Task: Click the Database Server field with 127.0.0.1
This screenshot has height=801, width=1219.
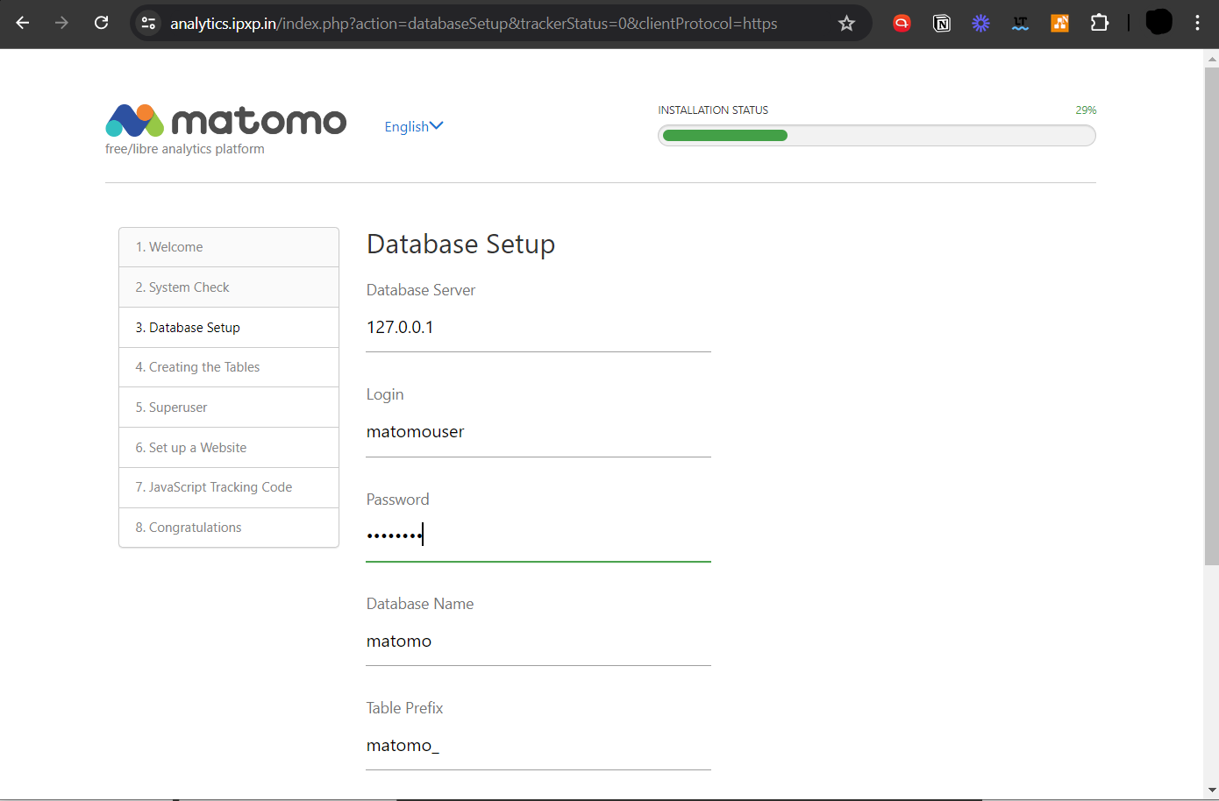Action: click(x=538, y=328)
